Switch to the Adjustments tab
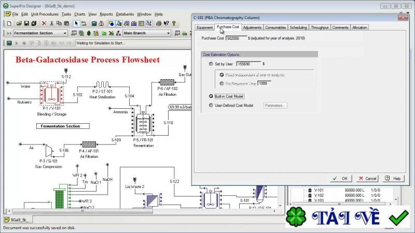Viewport: 415px width, 233px height. (x=252, y=27)
